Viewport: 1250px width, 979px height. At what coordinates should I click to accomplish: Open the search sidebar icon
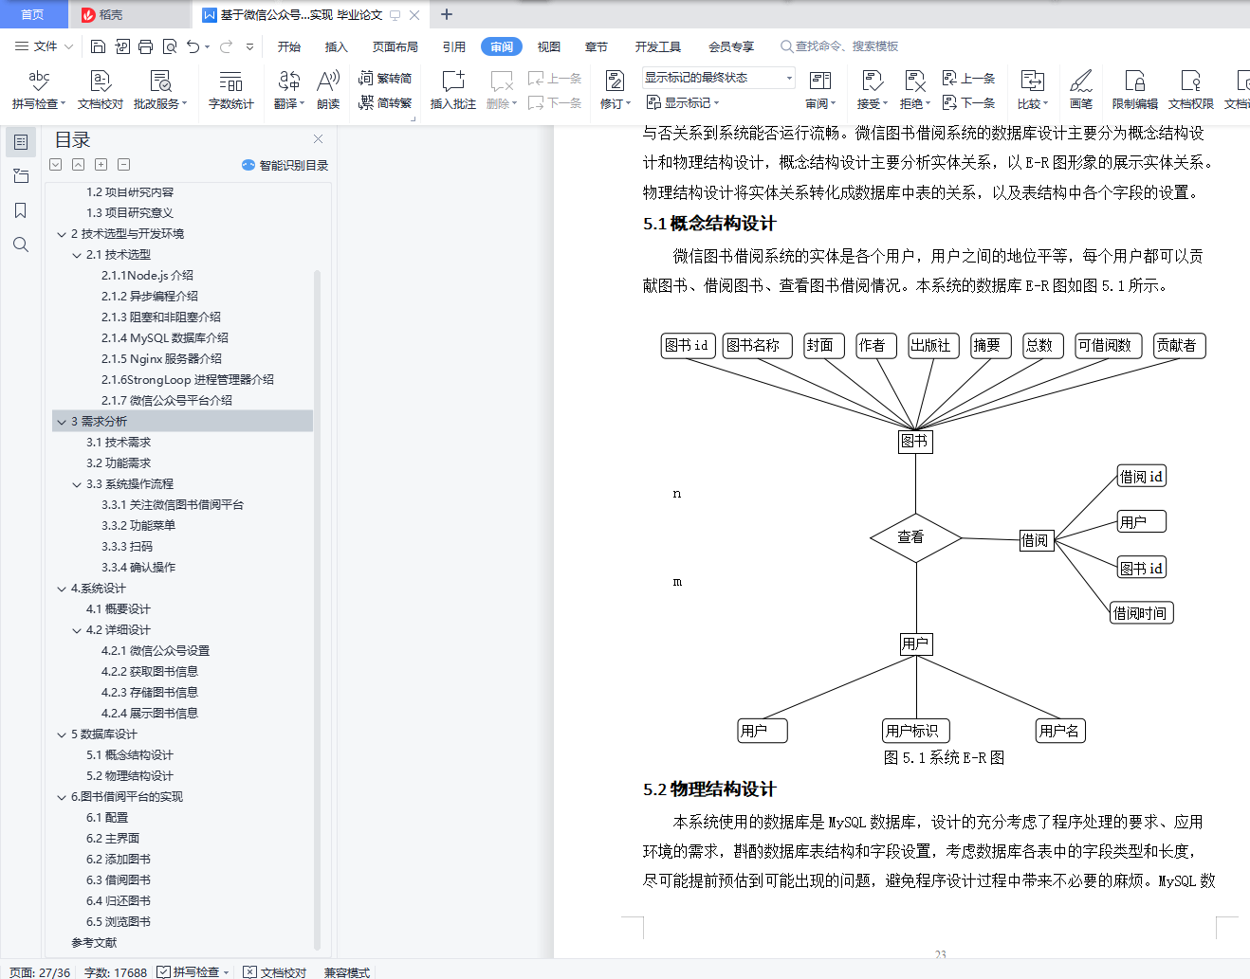click(x=21, y=245)
